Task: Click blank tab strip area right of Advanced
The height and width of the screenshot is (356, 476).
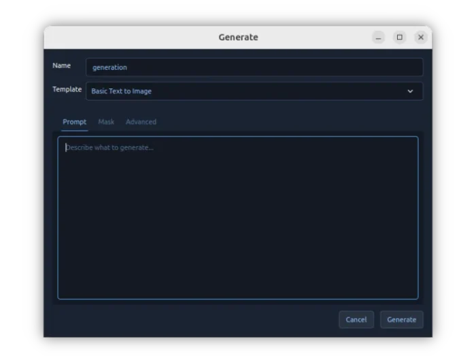Action: coord(286,122)
